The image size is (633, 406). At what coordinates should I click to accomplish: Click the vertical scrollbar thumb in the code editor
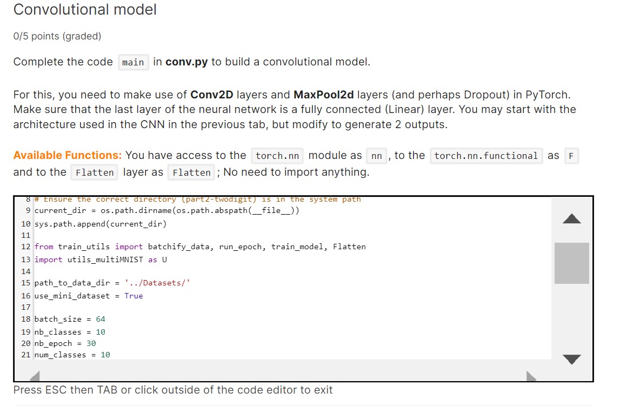pyautogui.click(x=571, y=263)
